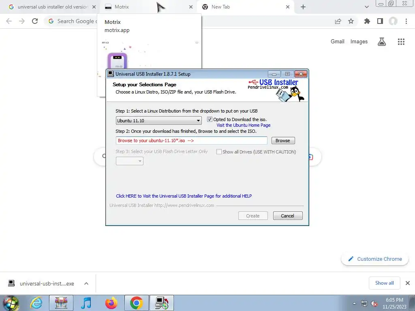The width and height of the screenshot is (415, 311).
Task: Show all downloads
Action: coord(384,283)
